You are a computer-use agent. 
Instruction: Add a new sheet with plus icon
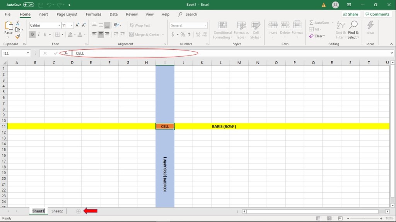tap(79, 211)
